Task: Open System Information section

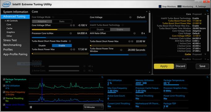Action: (15, 12)
